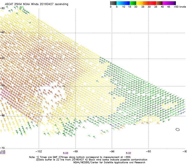The image size is (187, 164).
Task: Click the legend value 10
Action: click(x=124, y=7)
